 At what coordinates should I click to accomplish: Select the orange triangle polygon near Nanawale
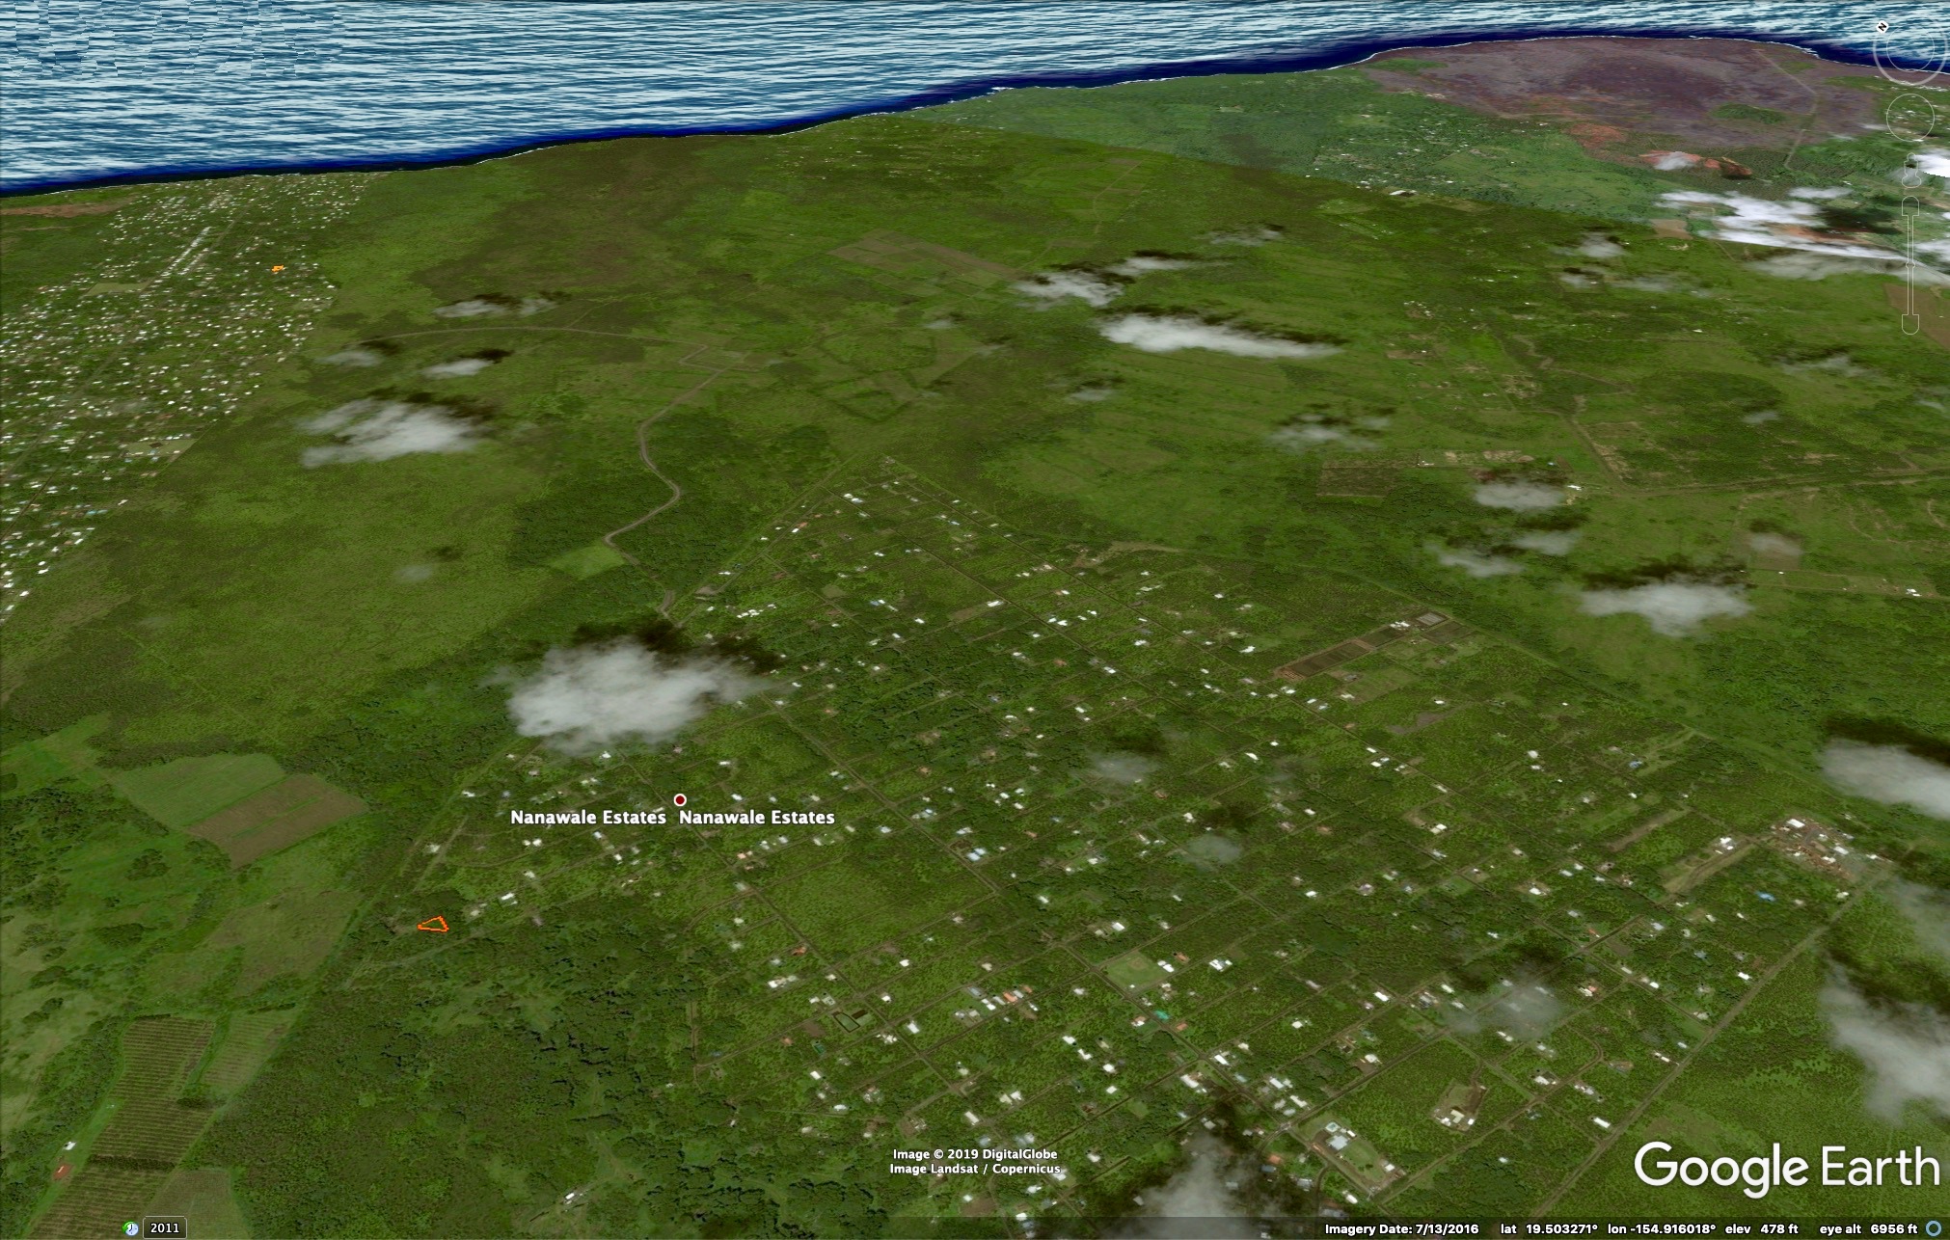point(434,925)
